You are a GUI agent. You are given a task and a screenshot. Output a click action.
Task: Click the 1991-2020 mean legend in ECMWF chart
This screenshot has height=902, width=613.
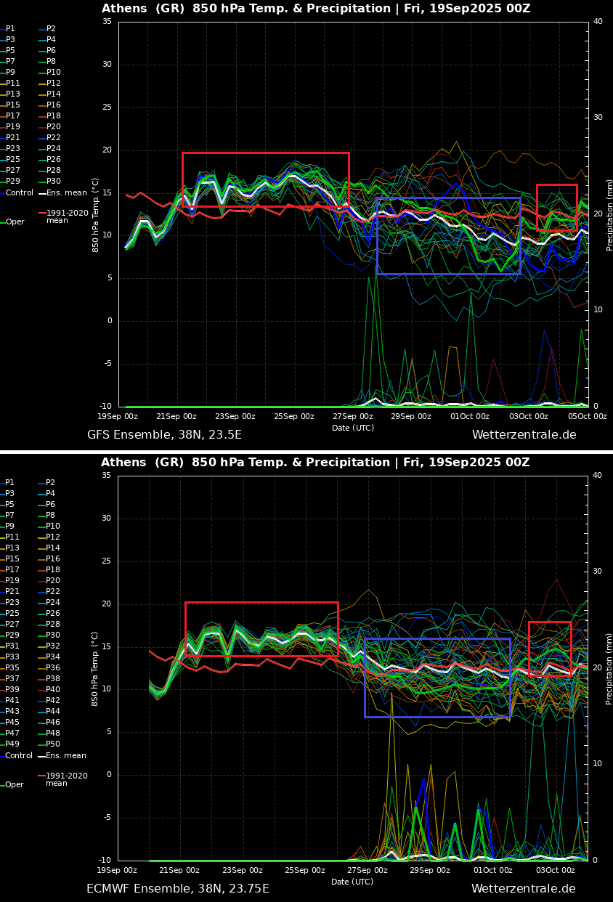click(x=66, y=779)
